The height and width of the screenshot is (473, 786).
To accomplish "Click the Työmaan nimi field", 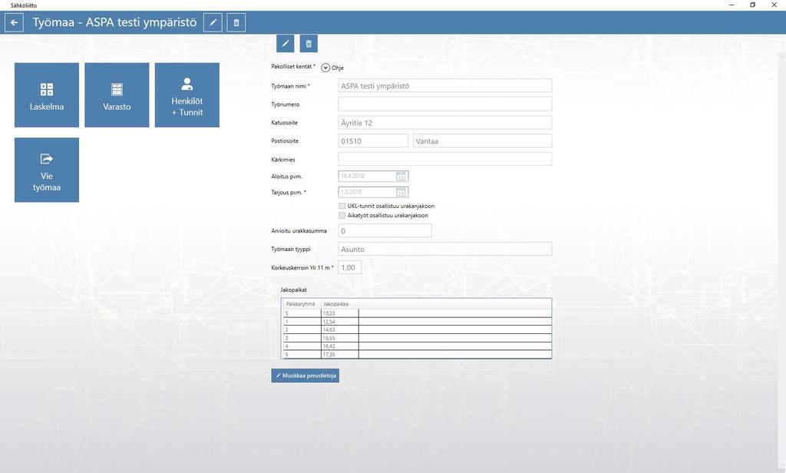I will click(445, 86).
